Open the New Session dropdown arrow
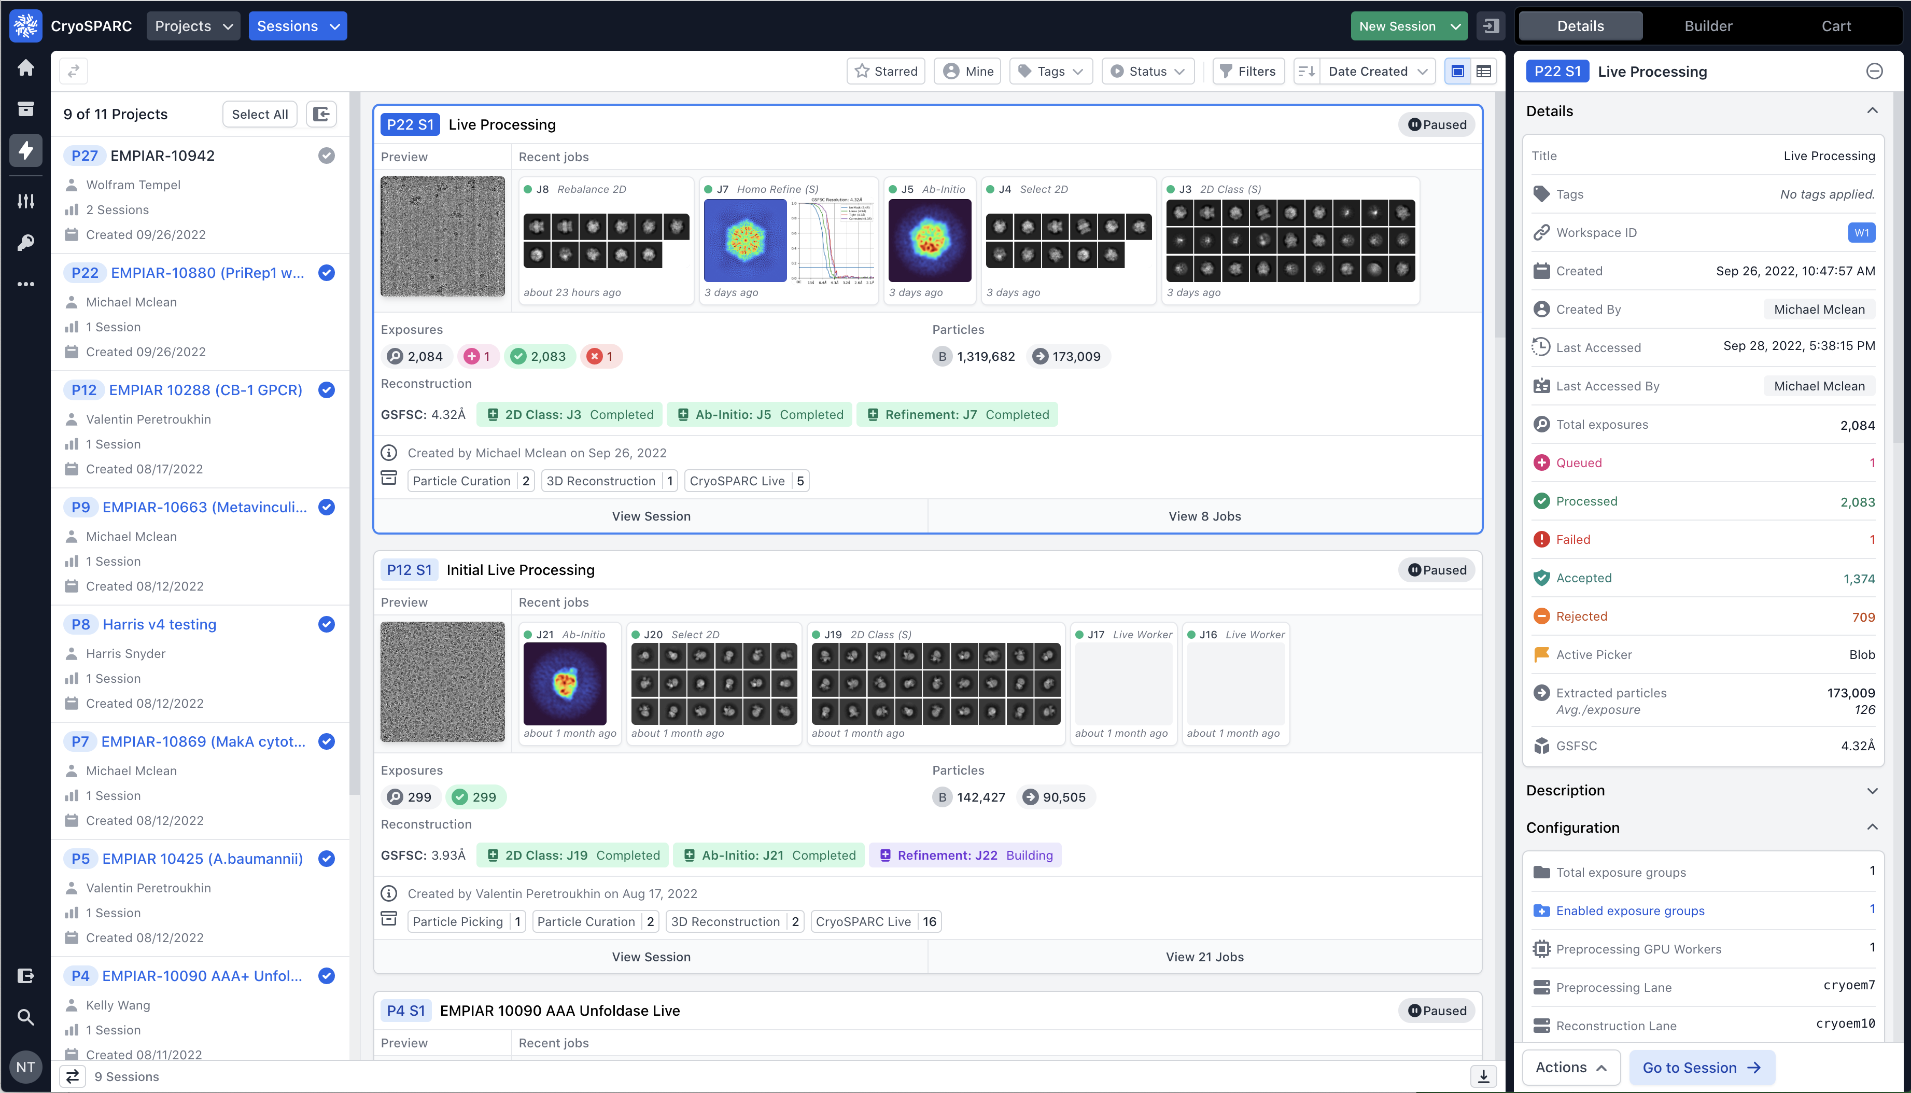 (1455, 26)
